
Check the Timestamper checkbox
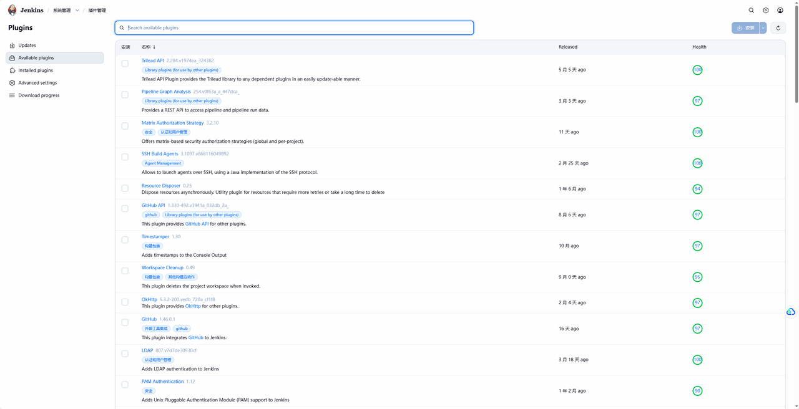(125, 239)
